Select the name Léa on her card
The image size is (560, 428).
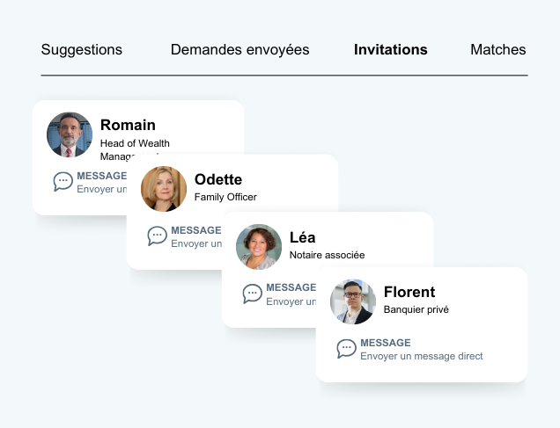point(302,237)
